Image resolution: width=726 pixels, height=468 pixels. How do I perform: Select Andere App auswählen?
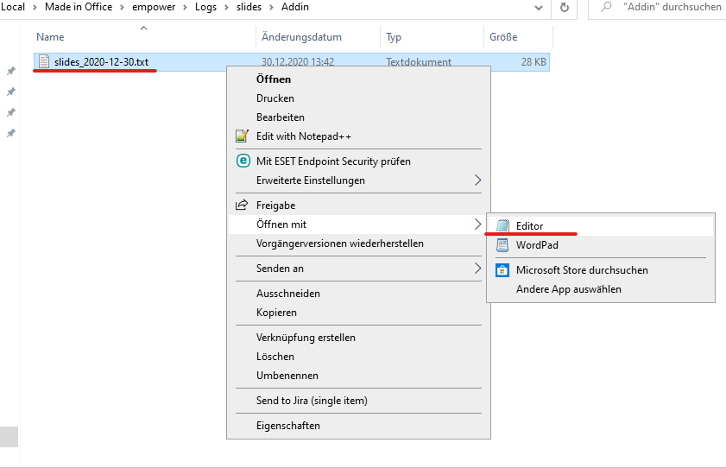[601, 289]
